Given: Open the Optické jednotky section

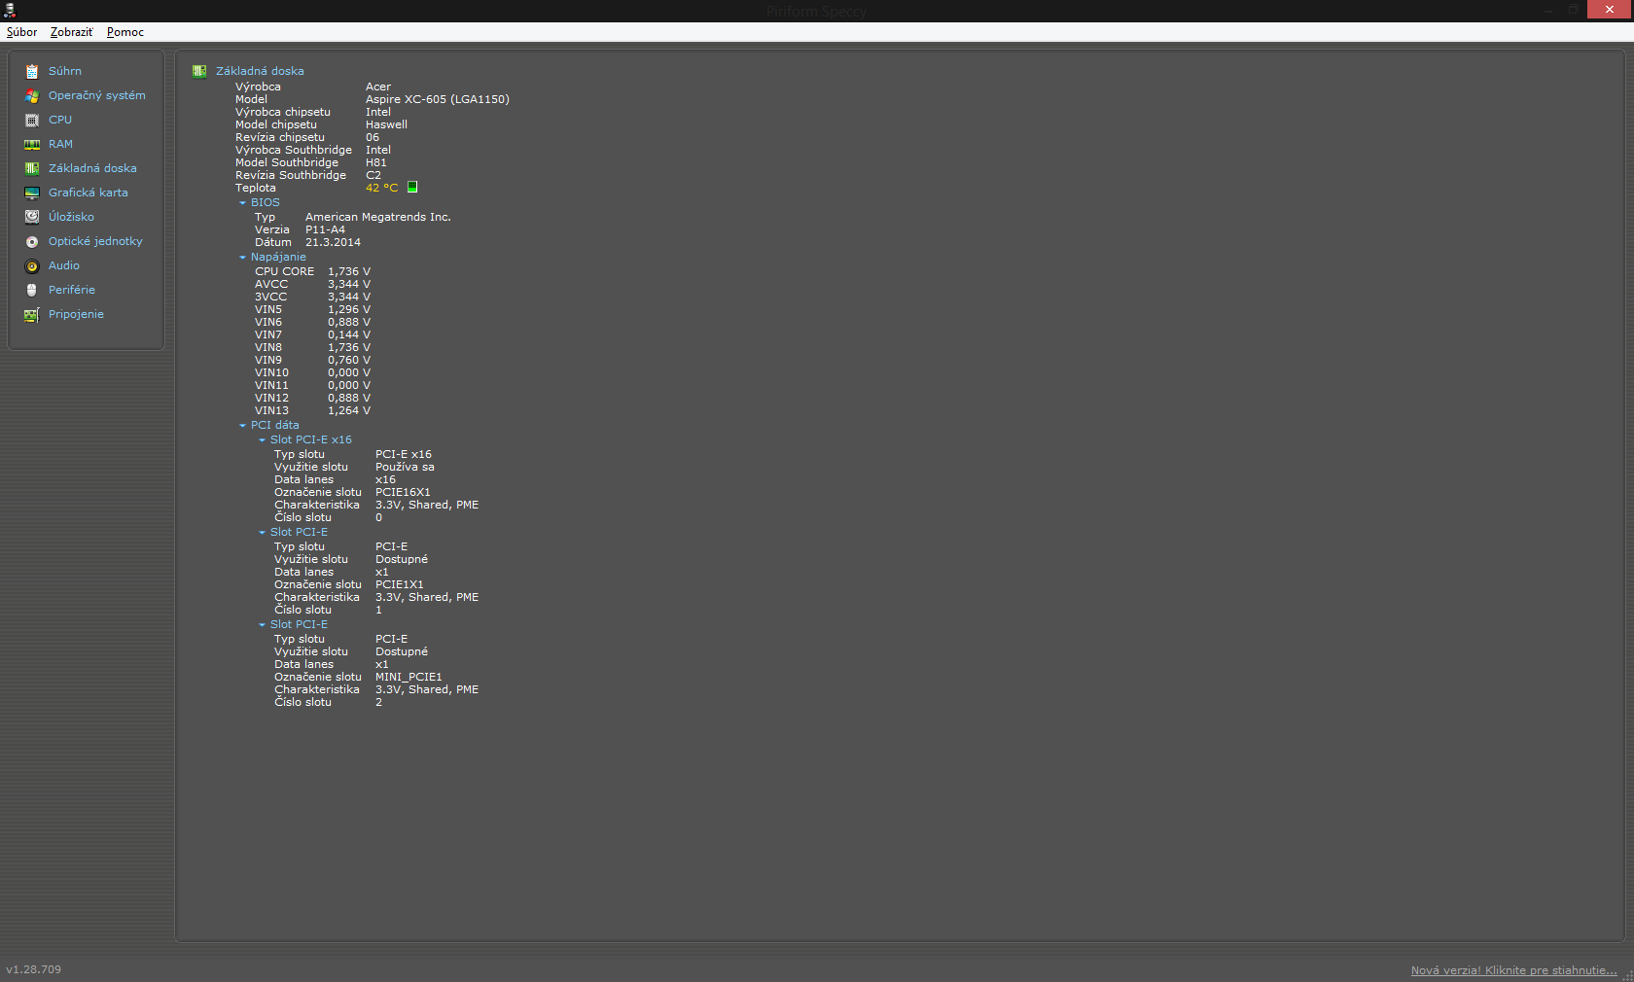Looking at the screenshot, I should 95,241.
